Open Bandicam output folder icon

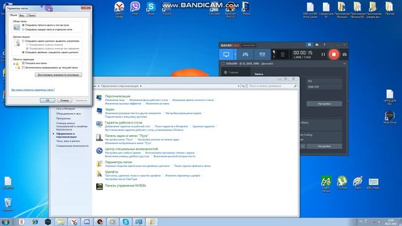317,45
